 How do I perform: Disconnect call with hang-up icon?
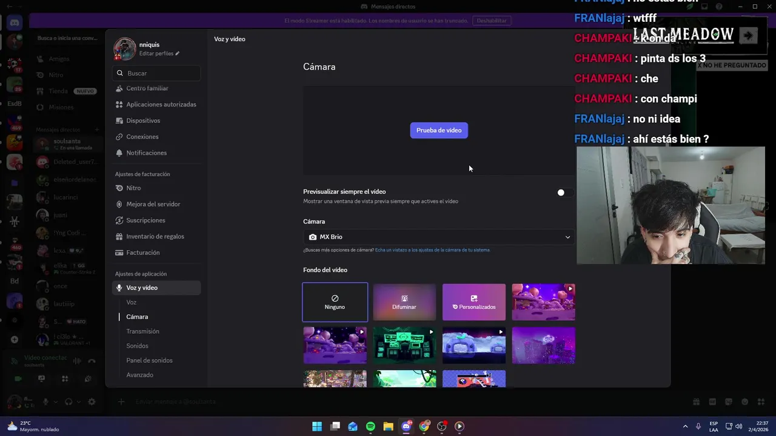click(92, 361)
